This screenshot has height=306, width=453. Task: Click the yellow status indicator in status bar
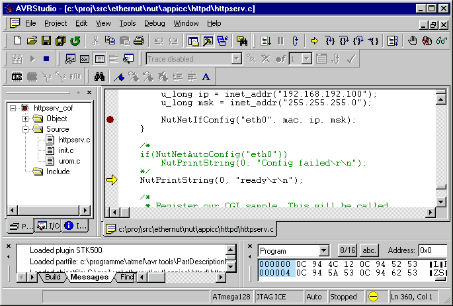click(x=373, y=297)
